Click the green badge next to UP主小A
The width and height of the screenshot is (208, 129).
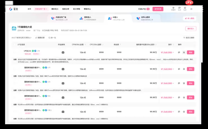click(33, 51)
